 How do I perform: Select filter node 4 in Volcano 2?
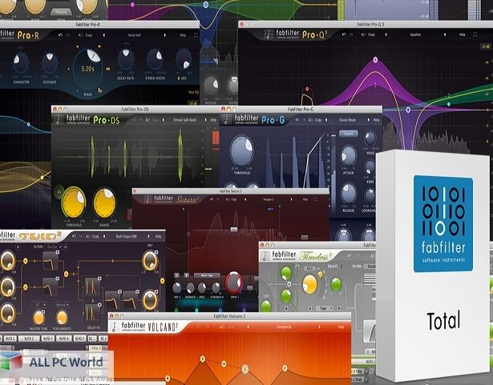[x=168, y=379]
